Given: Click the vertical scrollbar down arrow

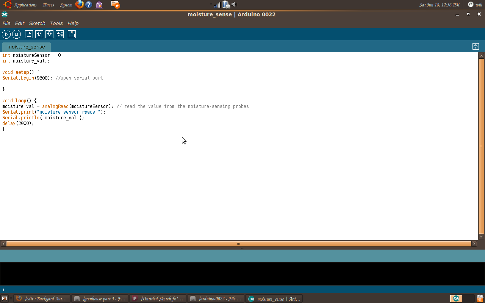Looking at the screenshot, I should [482, 237].
